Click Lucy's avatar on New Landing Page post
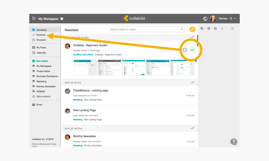 click(x=68, y=111)
